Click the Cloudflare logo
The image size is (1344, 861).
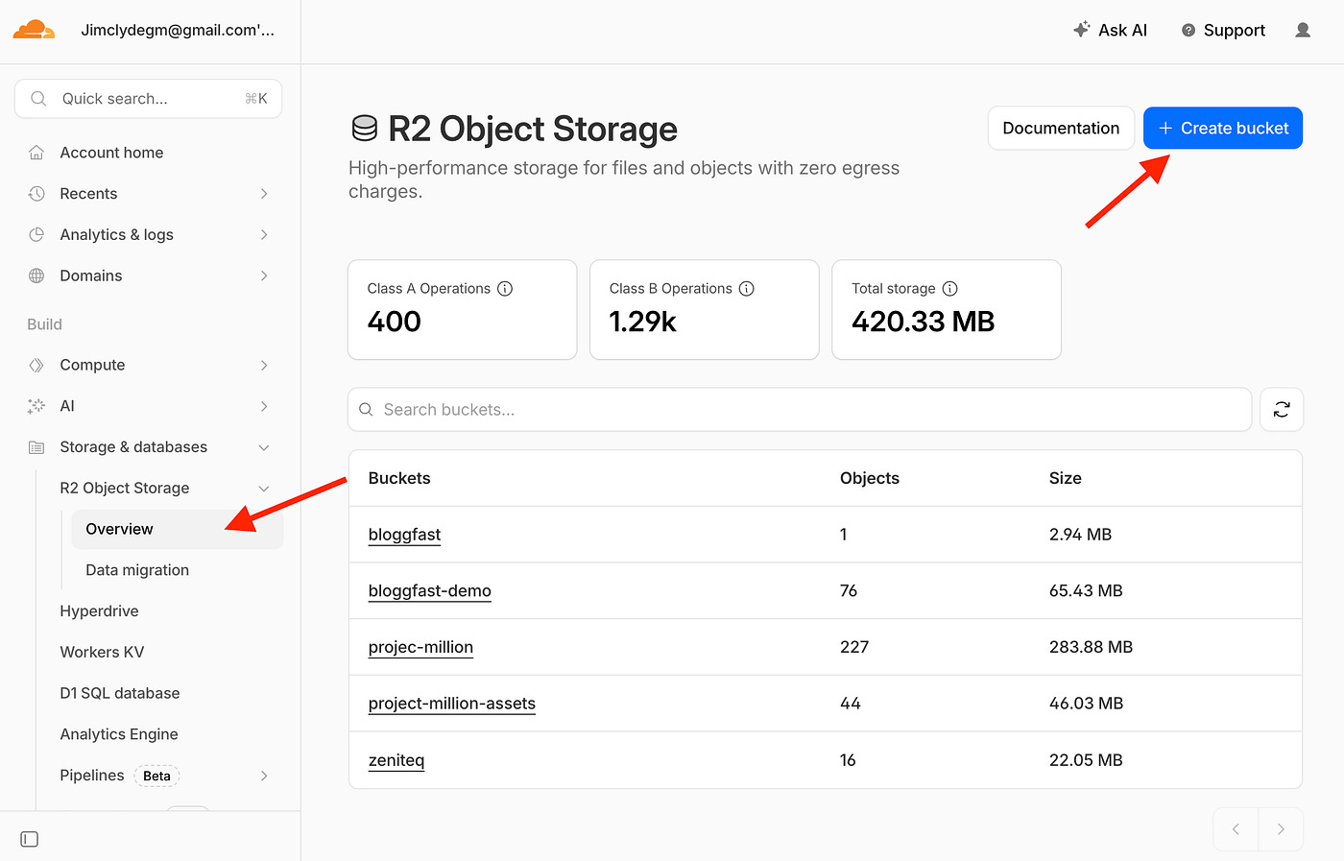tap(34, 30)
